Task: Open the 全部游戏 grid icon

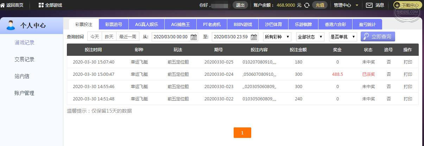Action: pyautogui.click(x=41, y=5)
